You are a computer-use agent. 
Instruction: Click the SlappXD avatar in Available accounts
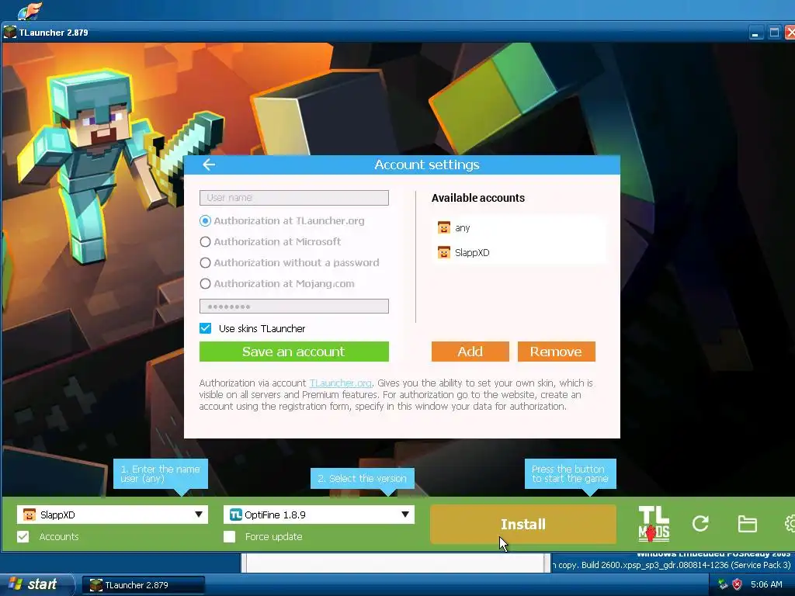(443, 252)
